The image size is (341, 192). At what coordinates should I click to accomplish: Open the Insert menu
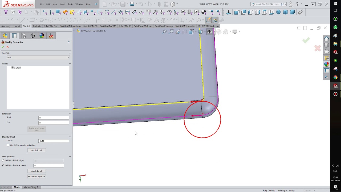(63, 4)
